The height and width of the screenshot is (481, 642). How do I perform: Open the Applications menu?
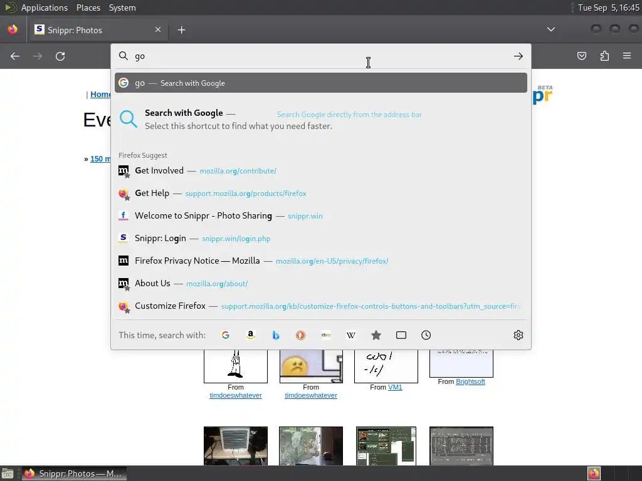coord(45,8)
